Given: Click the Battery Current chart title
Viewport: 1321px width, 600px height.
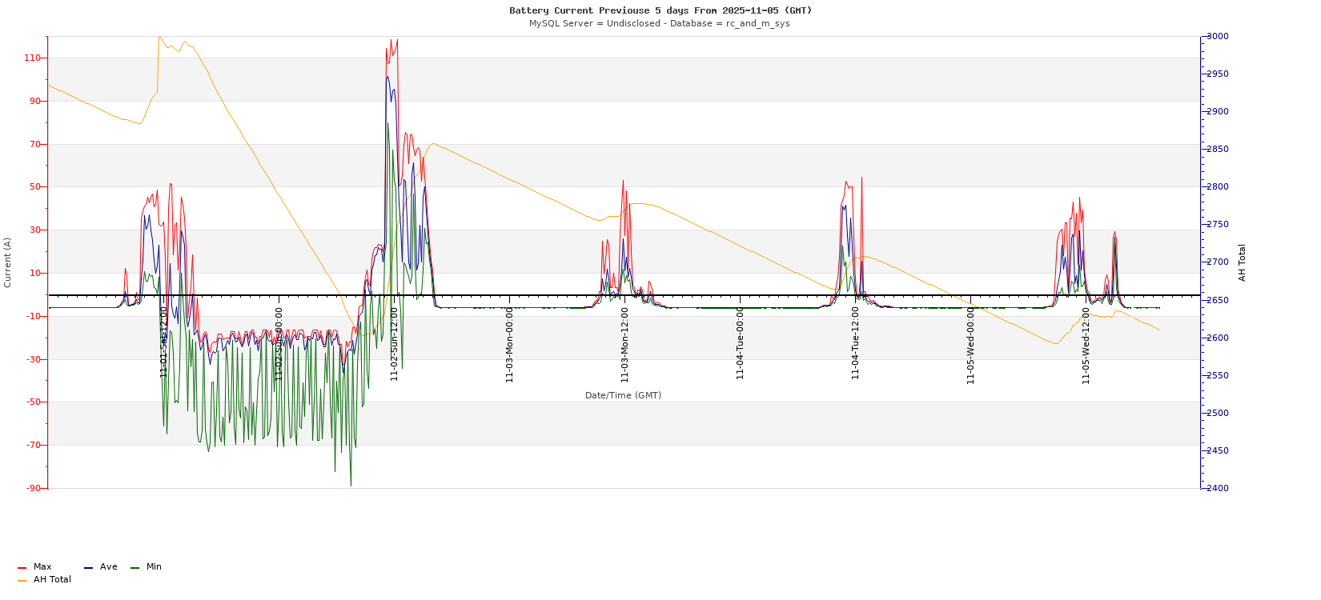Looking at the screenshot, I should pyautogui.click(x=660, y=10).
